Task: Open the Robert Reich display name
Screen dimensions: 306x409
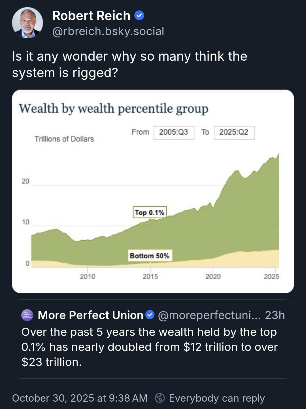Action: coord(91,16)
